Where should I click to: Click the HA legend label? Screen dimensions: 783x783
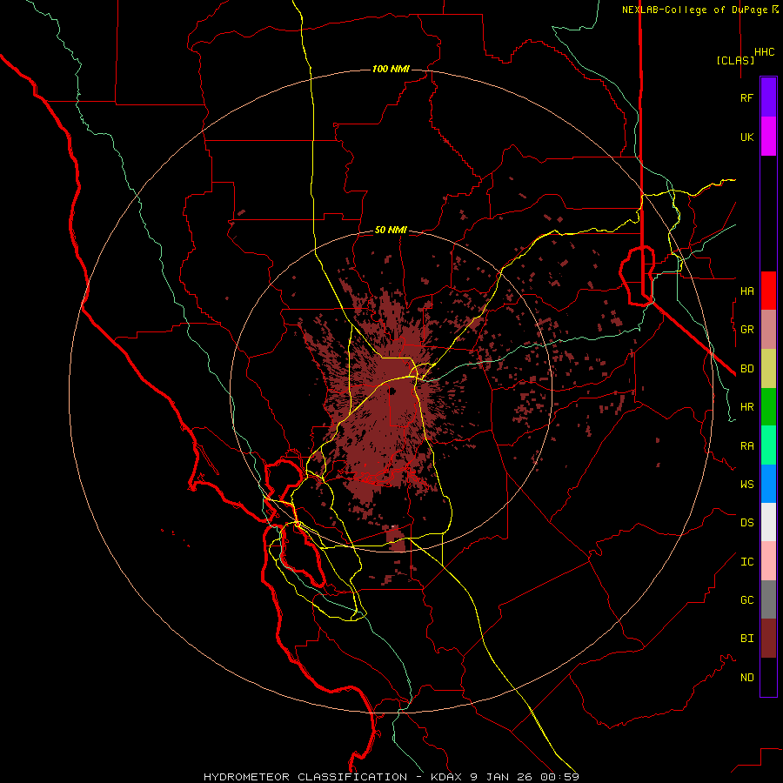(746, 291)
